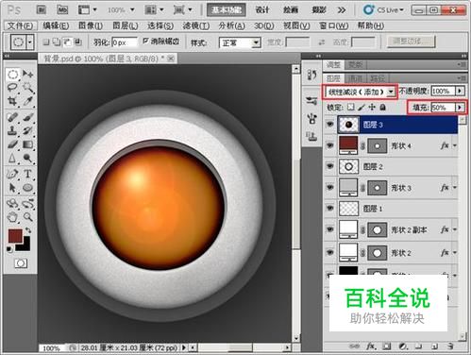The image size is (471, 355).
Task: Hide layer 图层 1
Action: [x=329, y=208]
